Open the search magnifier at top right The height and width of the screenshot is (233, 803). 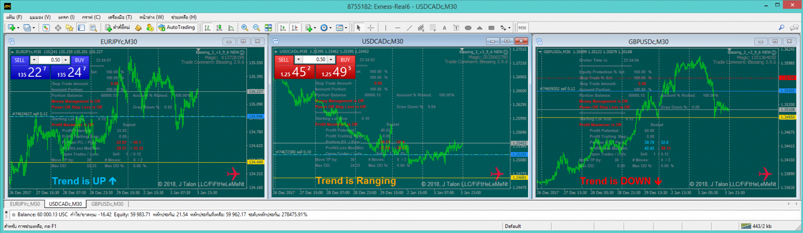click(x=781, y=28)
